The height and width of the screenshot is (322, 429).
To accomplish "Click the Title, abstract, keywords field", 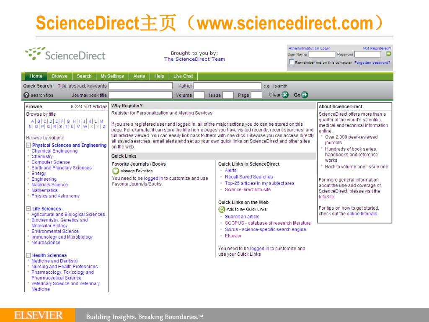I will pos(140,86).
